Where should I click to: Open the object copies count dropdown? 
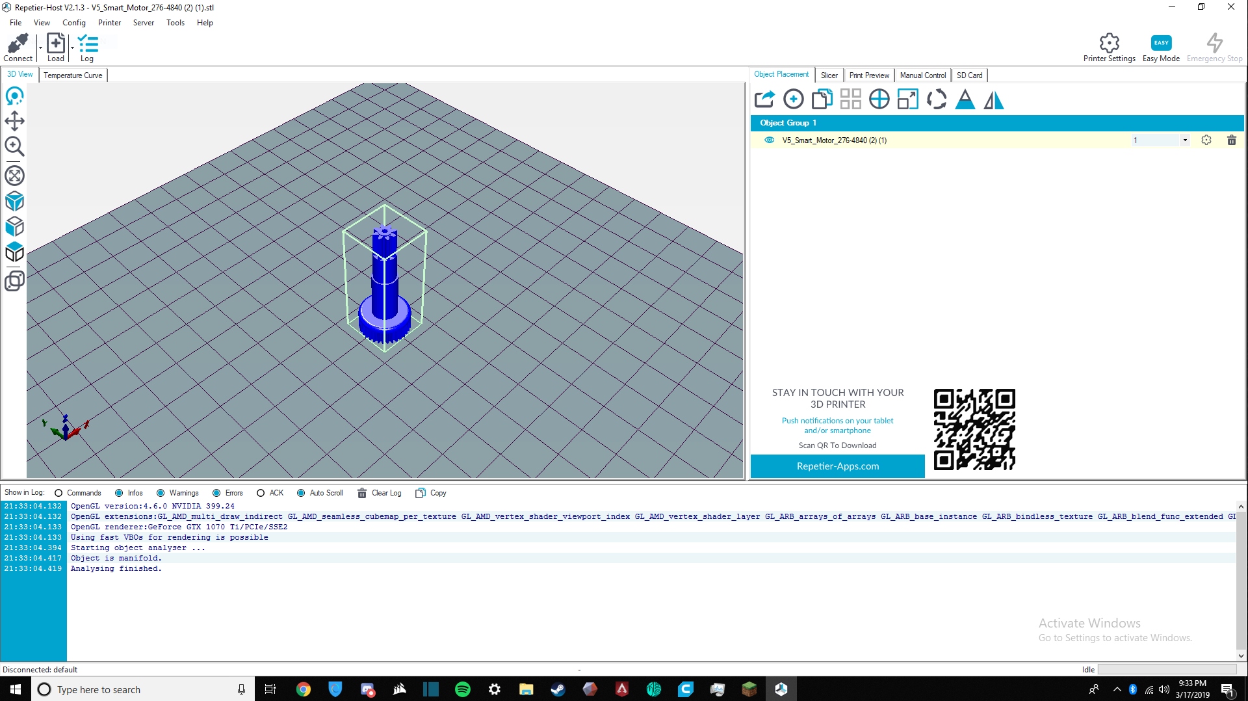tap(1185, 140)
